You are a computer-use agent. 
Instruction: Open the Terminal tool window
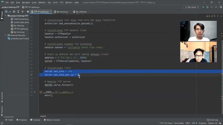(x=35, y=120)
